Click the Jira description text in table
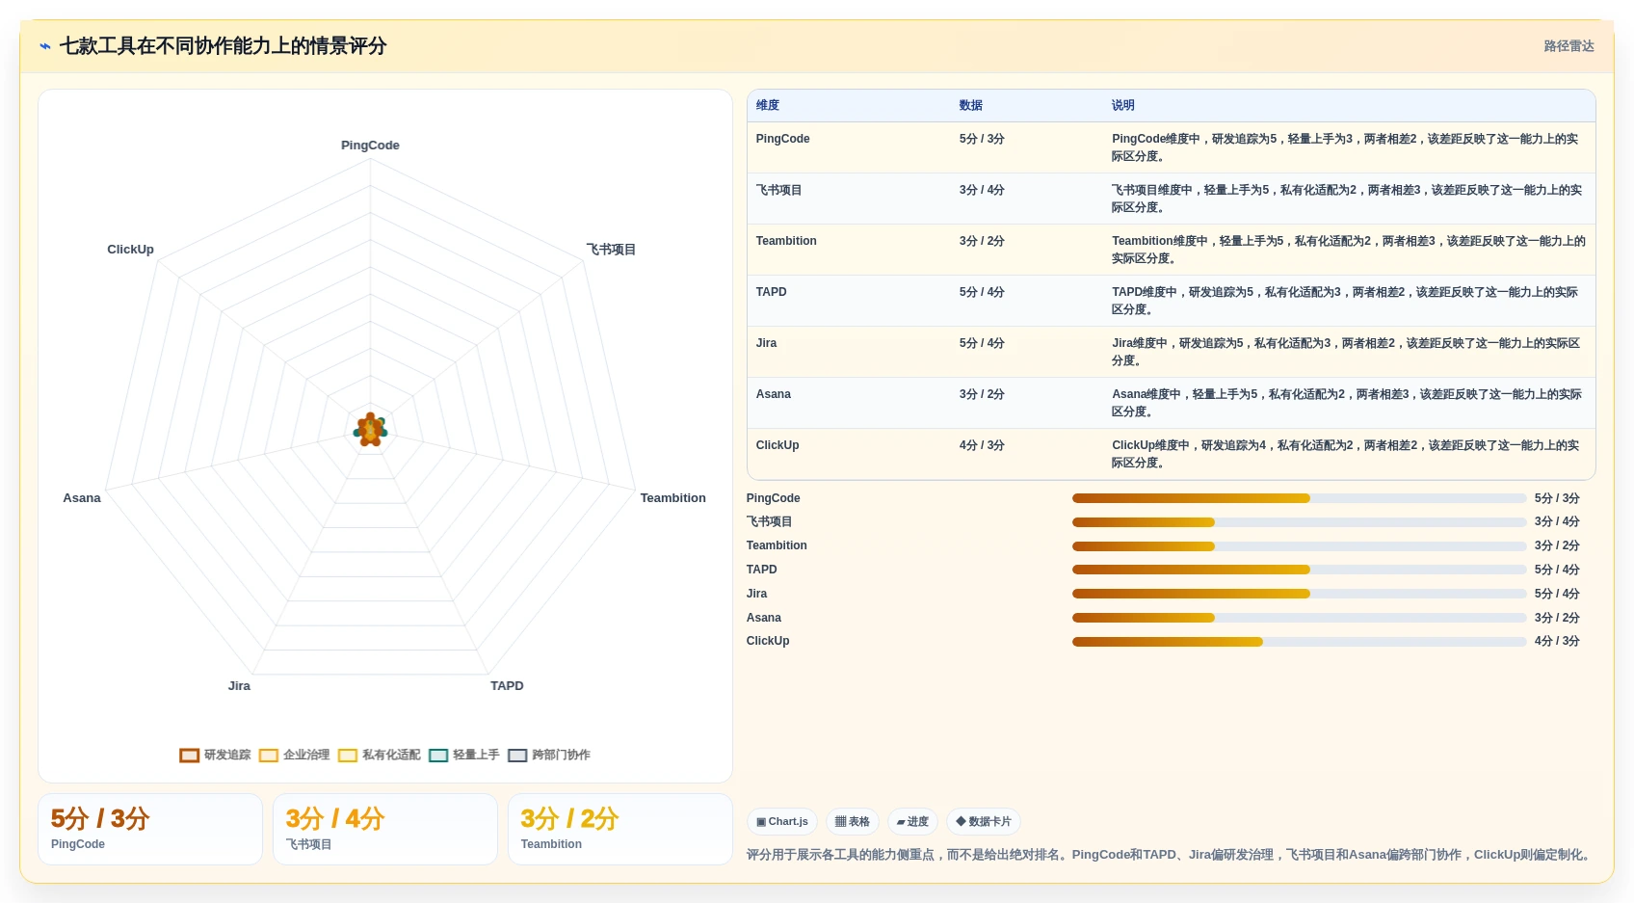The height and width of the screenshot is (903, 1634). pos(1346,352)
